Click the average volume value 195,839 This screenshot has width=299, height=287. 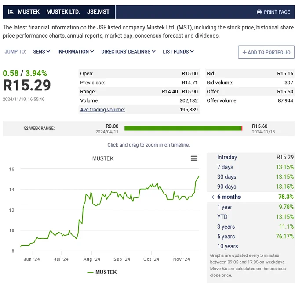189,110
